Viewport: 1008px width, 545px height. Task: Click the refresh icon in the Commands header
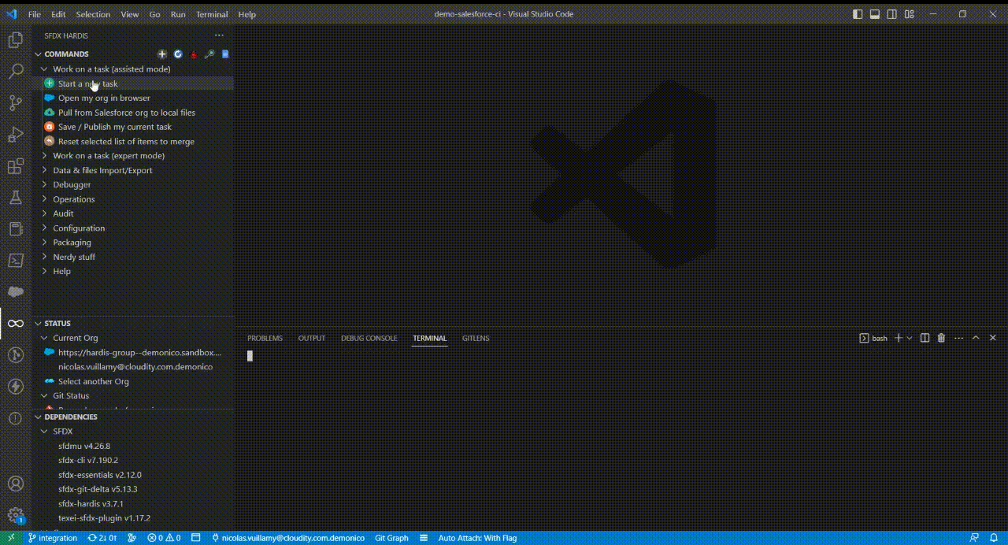pyautogui.click(x=178, y=54)
